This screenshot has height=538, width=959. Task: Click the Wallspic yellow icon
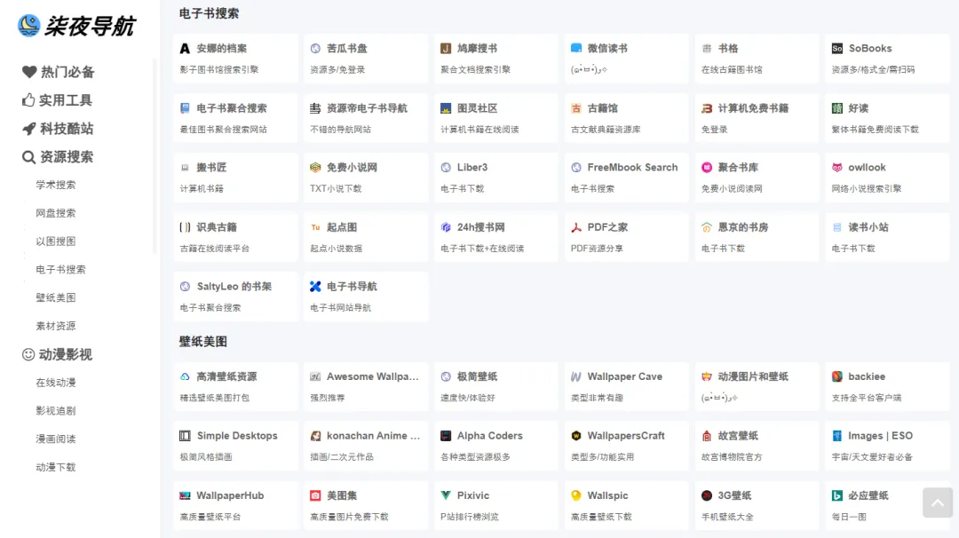[576, 495]
